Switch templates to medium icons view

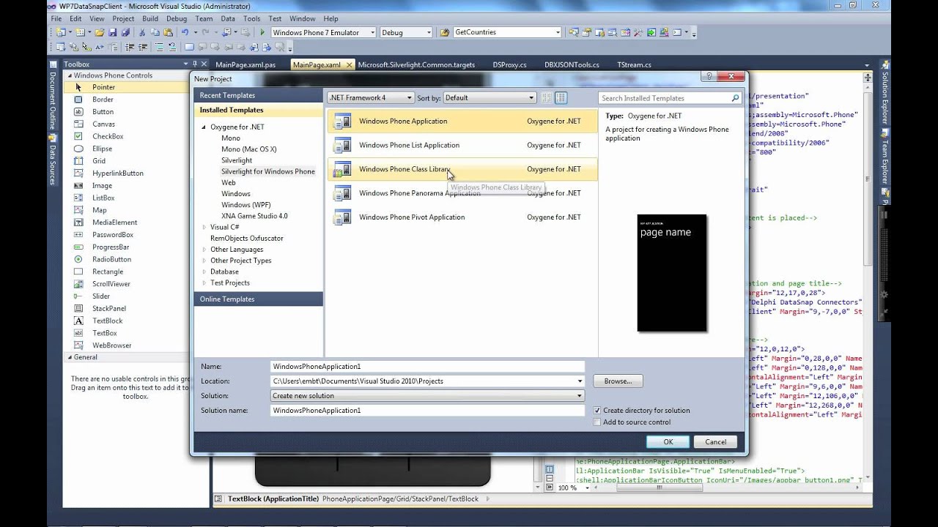coord(561,97)
